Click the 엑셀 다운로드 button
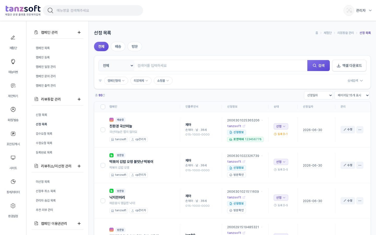The image size is (376, 235). [x=349, y=66]
